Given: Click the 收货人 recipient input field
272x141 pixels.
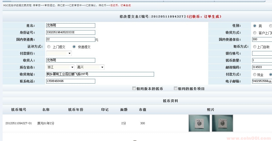Looking at the screenshot, I should pyautogui.click(x=70, y=60).
